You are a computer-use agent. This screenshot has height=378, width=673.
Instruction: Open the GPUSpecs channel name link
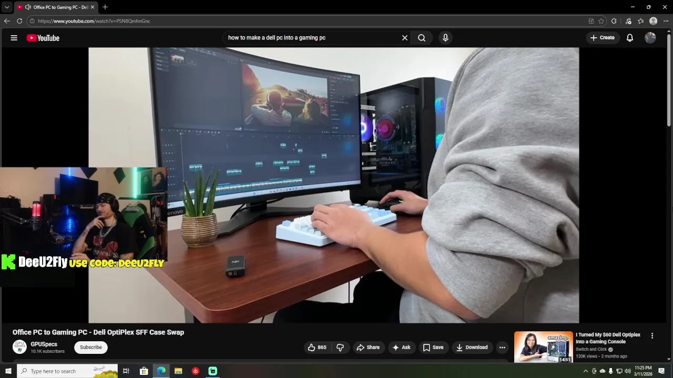coord(44,344)
